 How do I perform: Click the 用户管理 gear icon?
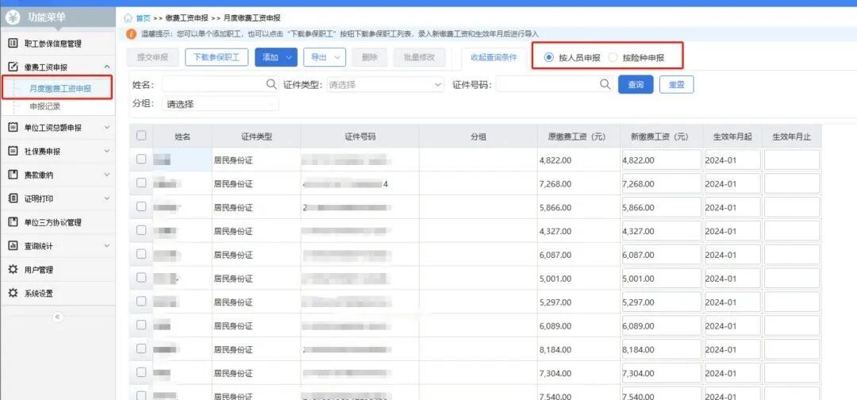click(x=13, y=269)
